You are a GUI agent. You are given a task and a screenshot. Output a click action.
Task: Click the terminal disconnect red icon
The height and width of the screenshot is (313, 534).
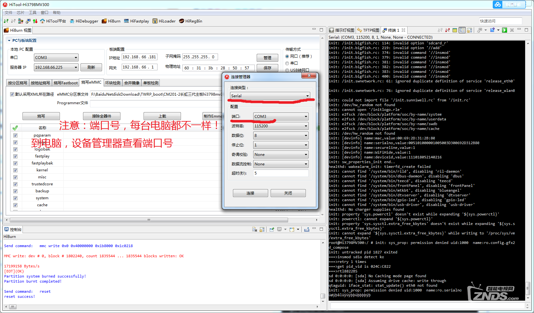[447, 30]
